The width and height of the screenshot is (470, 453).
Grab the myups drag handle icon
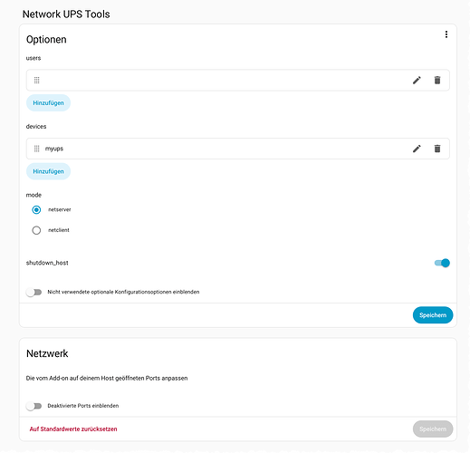[x=36, y=149]
